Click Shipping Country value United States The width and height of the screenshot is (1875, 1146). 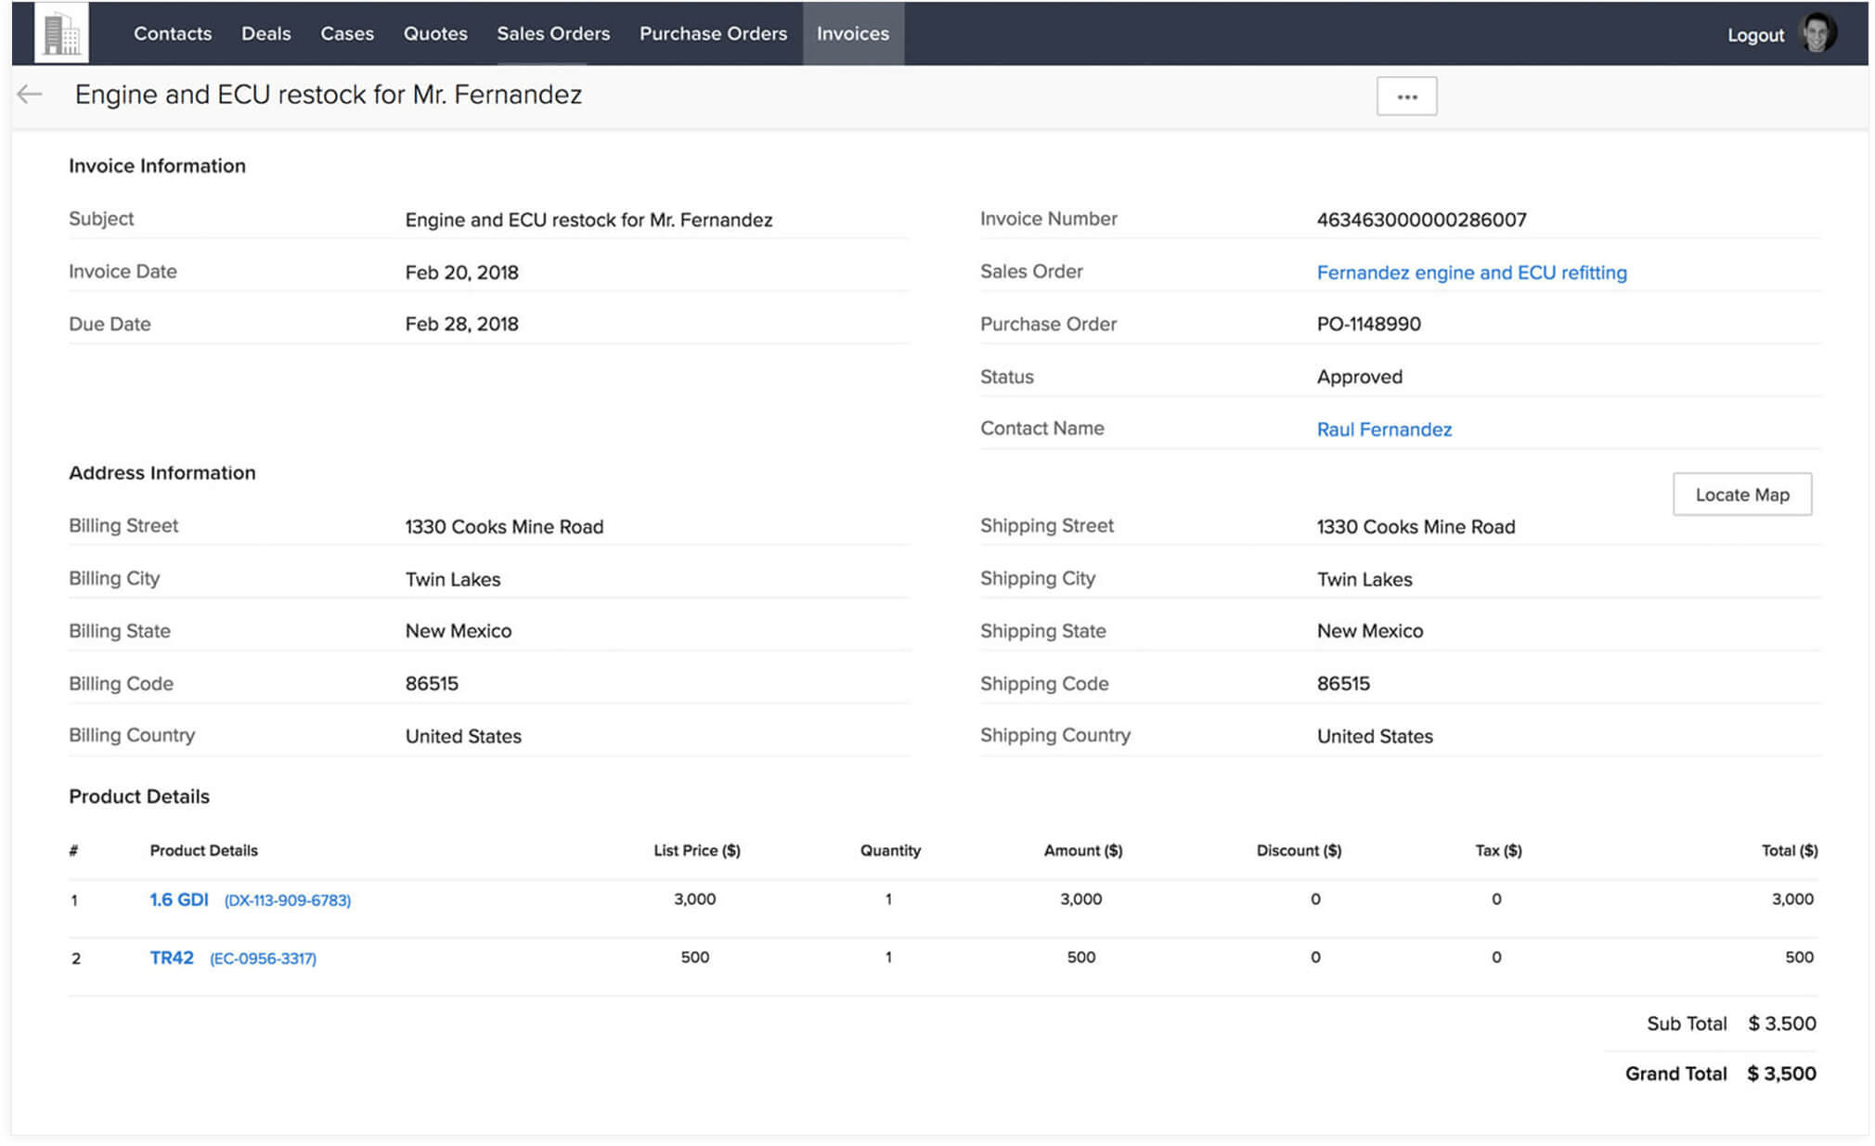click(x=1375, y=737)
